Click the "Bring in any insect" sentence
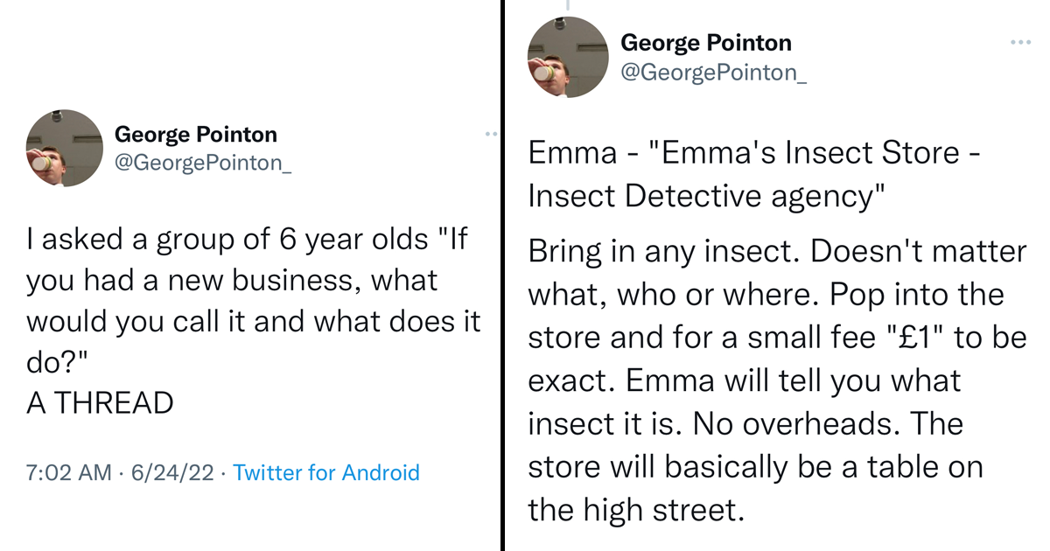The image size is (1050, 551). point(664,252)
